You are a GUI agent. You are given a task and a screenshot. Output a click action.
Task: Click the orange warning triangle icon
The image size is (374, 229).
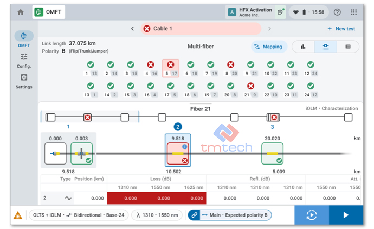[x=18, y=215]
